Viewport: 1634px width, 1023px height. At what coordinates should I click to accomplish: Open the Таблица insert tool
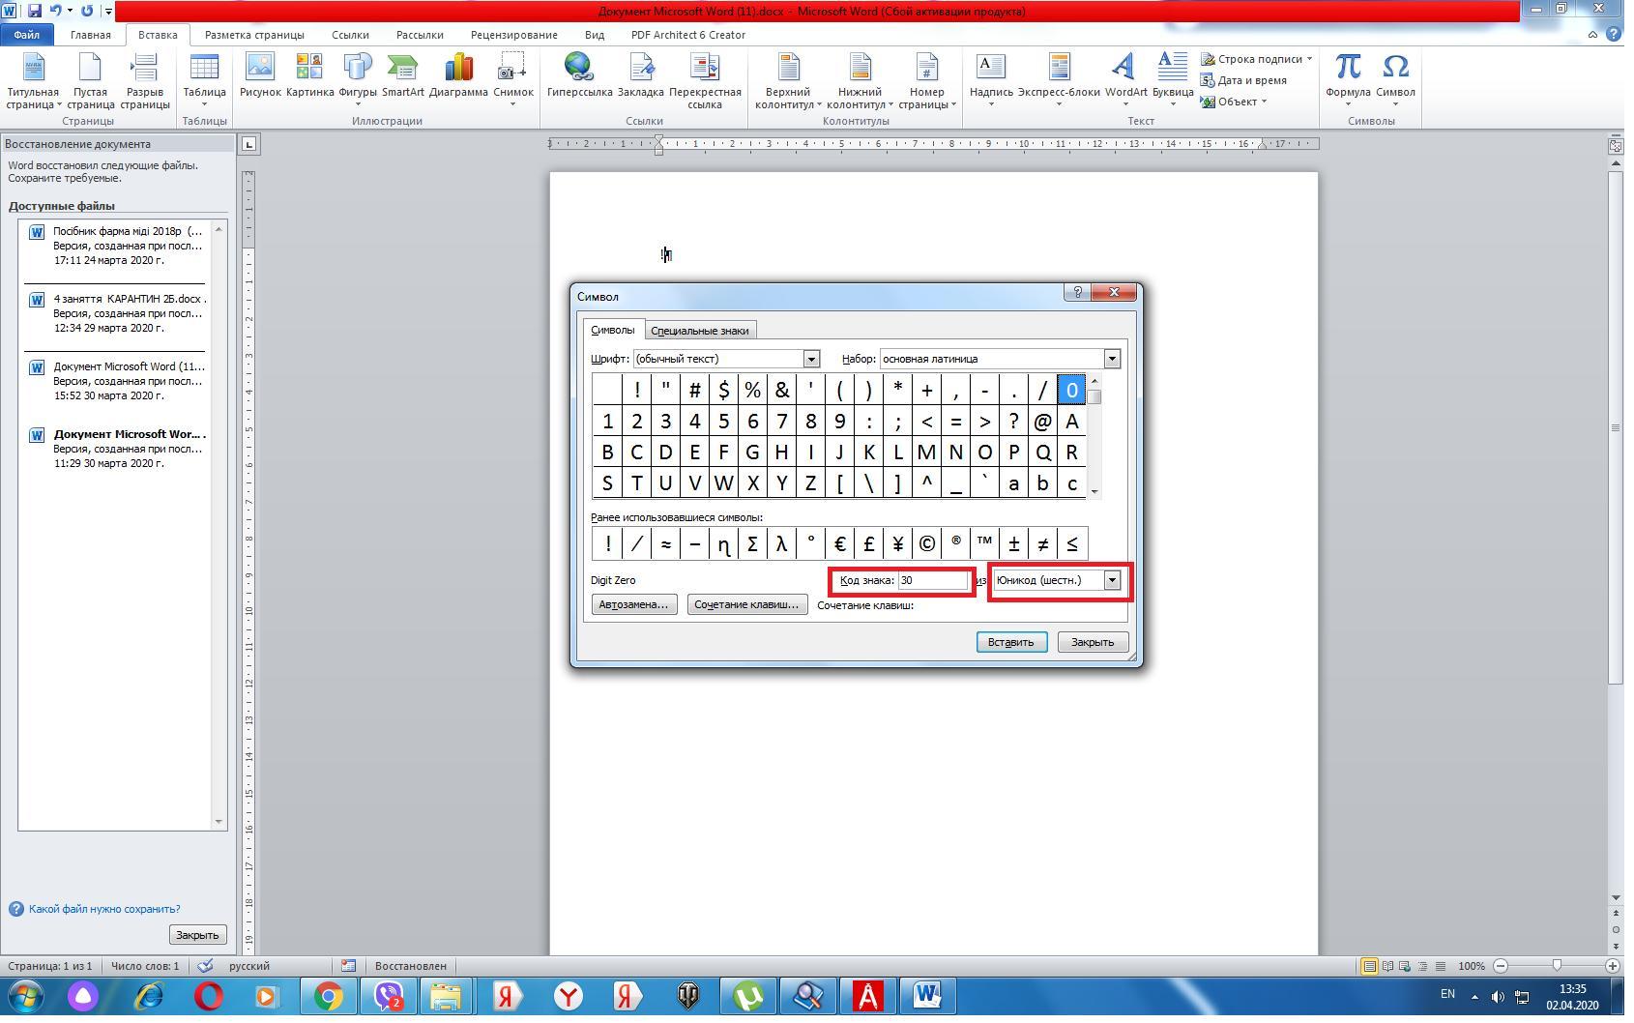pyautogui.click(x=204, y=81)
